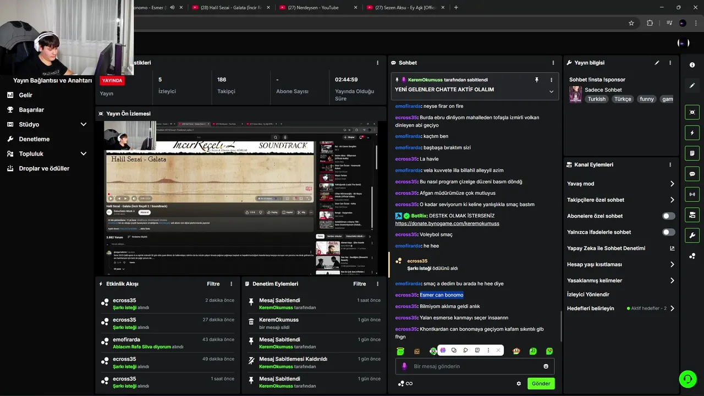This screenshot has height=396, width=704.
Task: Click the purple microphone icon in message box
Action: click(x=404, y=366)
